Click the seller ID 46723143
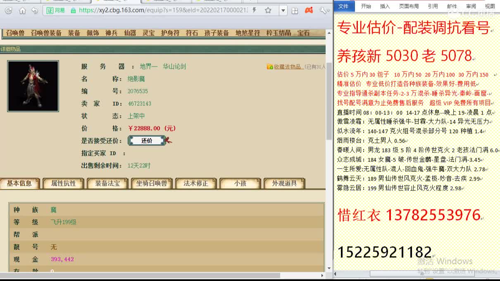Image resolution: width=500 pixels, height=281 pixels. tap(140, 104)
